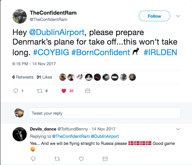Open the #BornConfident hashtag
Screen dimensions: 192x165
[x=100, y=52]
